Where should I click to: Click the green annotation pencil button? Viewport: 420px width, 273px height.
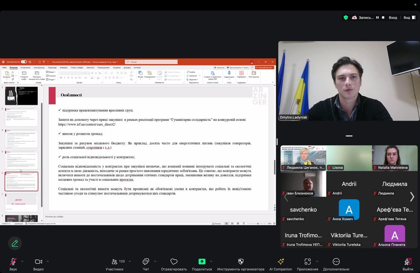15,243
